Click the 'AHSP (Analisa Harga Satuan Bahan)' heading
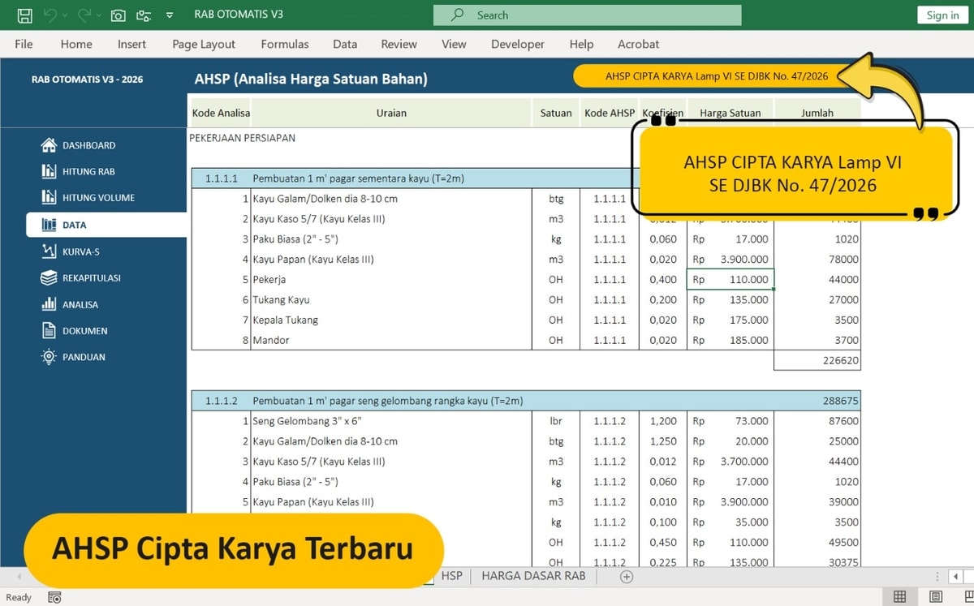Screen dimensions: 974x606 (x=311, y=79)
